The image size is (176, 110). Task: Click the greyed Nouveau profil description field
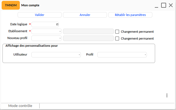click(88, 38)
